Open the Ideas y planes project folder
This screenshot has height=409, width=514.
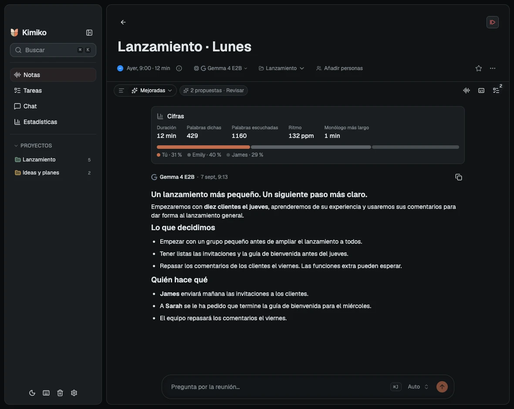(53, 173)
